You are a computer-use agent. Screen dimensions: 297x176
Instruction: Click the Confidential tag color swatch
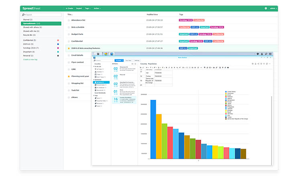[58, 40]
